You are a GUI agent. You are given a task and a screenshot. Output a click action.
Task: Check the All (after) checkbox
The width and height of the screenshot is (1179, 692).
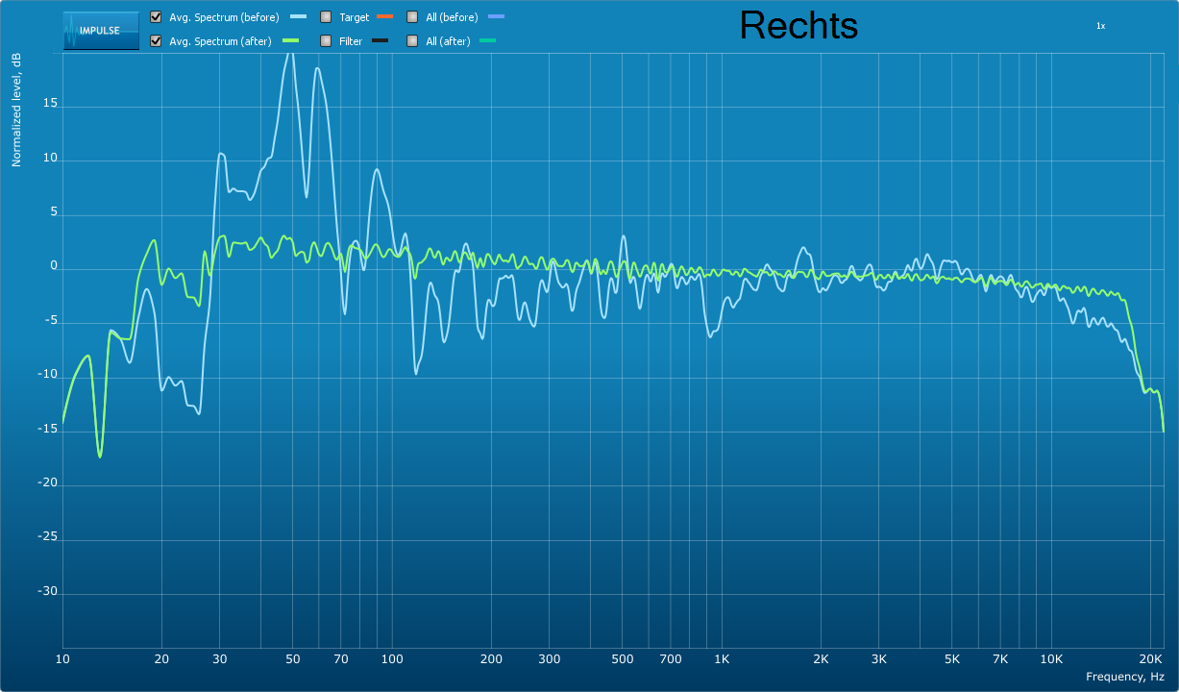[x=412, y=41]
